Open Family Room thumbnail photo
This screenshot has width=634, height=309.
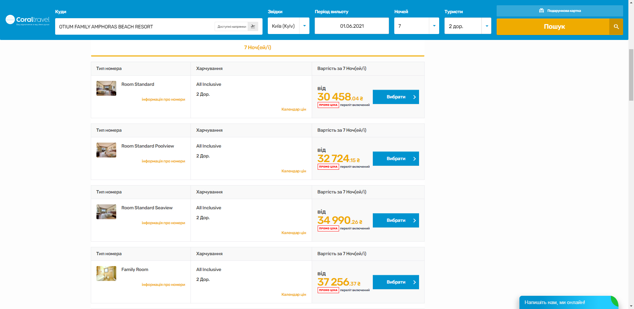(x=106, y=274)
